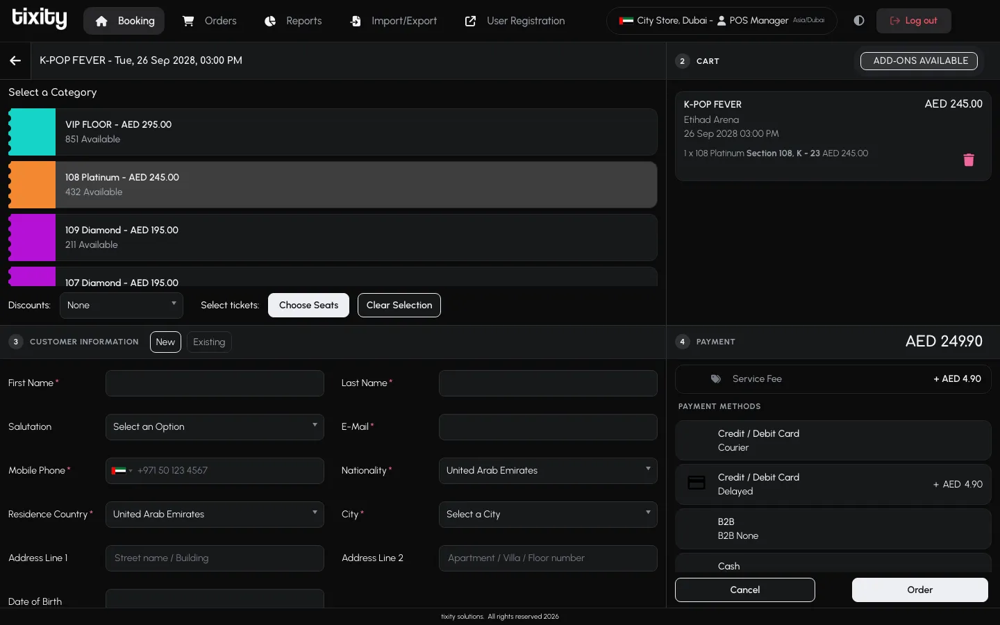Open the Nationality dropdown

(x=548, y=471)
